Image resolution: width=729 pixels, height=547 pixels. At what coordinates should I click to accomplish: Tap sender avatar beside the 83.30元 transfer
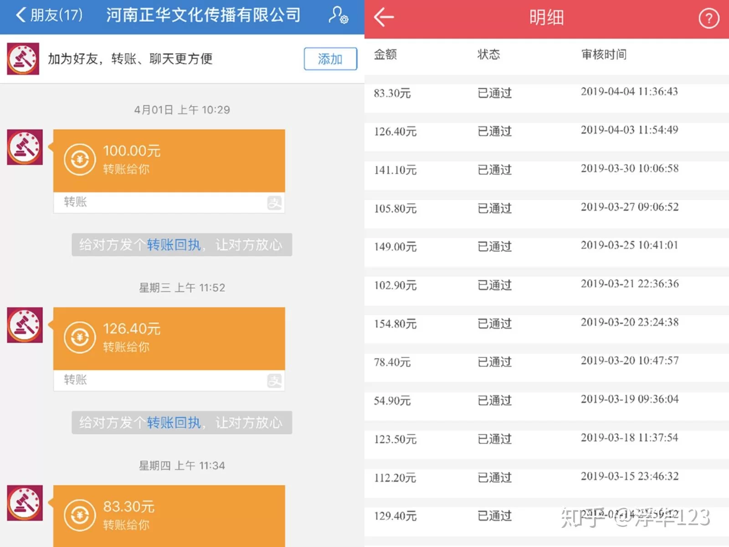[x=25, y=503]
